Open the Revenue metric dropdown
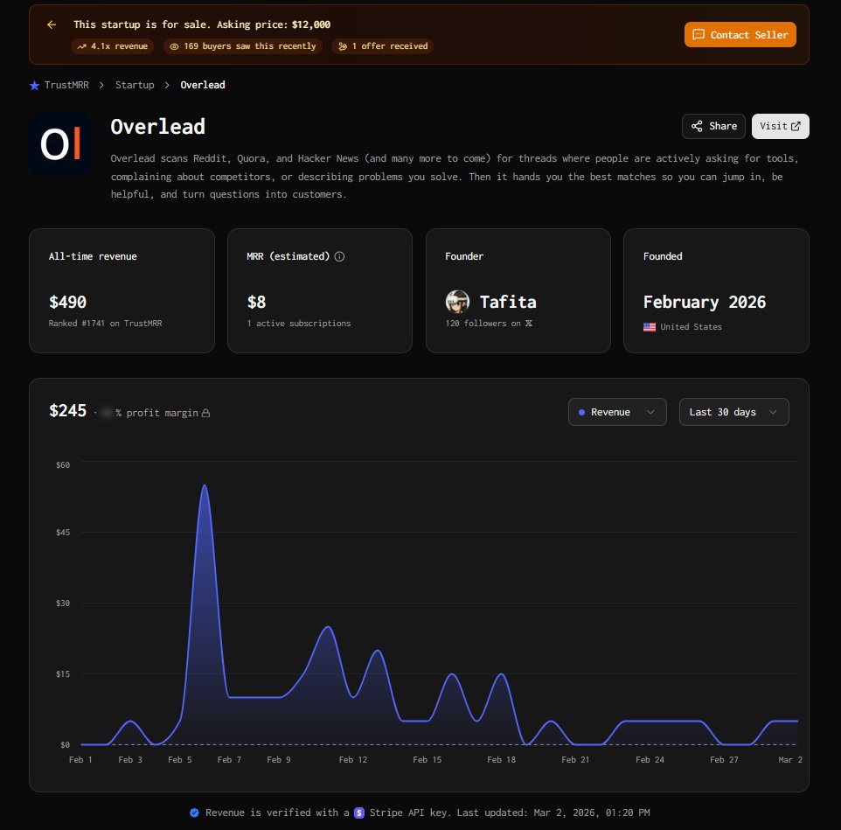This screenshot has width=841, height=830. (x=617, y=412)
